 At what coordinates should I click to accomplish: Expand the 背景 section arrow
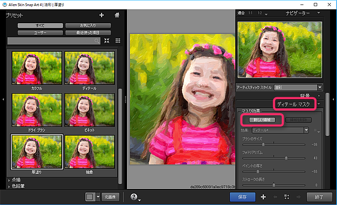click(319, 96)
